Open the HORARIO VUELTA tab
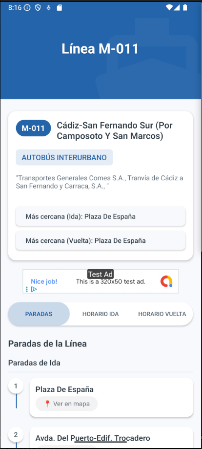This screenshot has height=449, width=202. coord(162,314)
